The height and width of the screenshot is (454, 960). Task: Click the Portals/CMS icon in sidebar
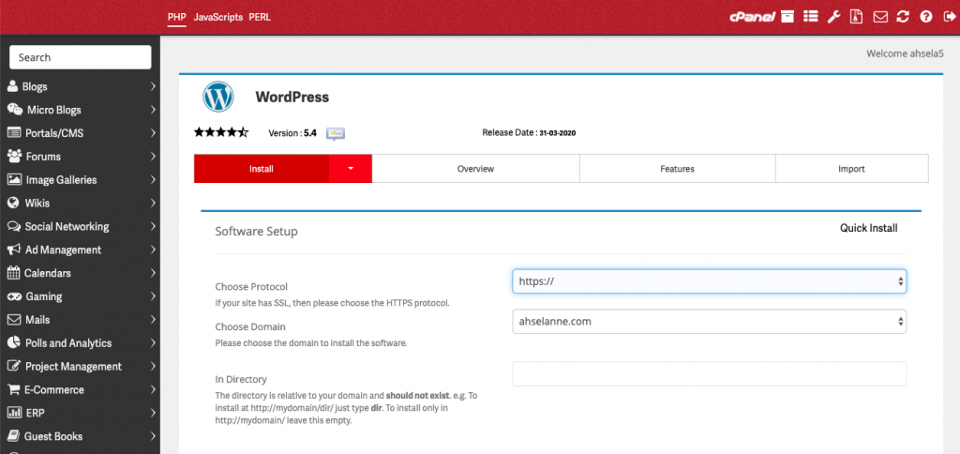pos(14,133)
